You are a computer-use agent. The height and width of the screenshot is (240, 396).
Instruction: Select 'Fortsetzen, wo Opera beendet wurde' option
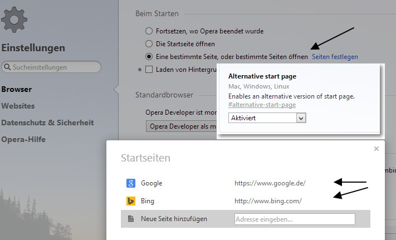point(149,31)
